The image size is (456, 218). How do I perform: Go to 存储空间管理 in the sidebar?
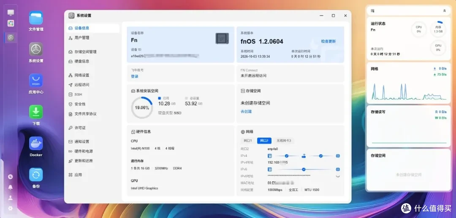click(x=93, y=52)
